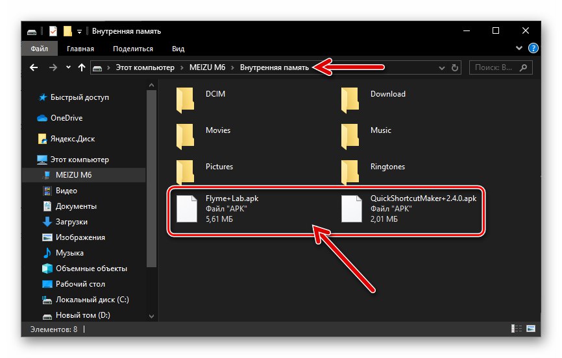This screenshot has height=358, width=562.
Task: Switch to large icons view button
Action: click(531, 329)
